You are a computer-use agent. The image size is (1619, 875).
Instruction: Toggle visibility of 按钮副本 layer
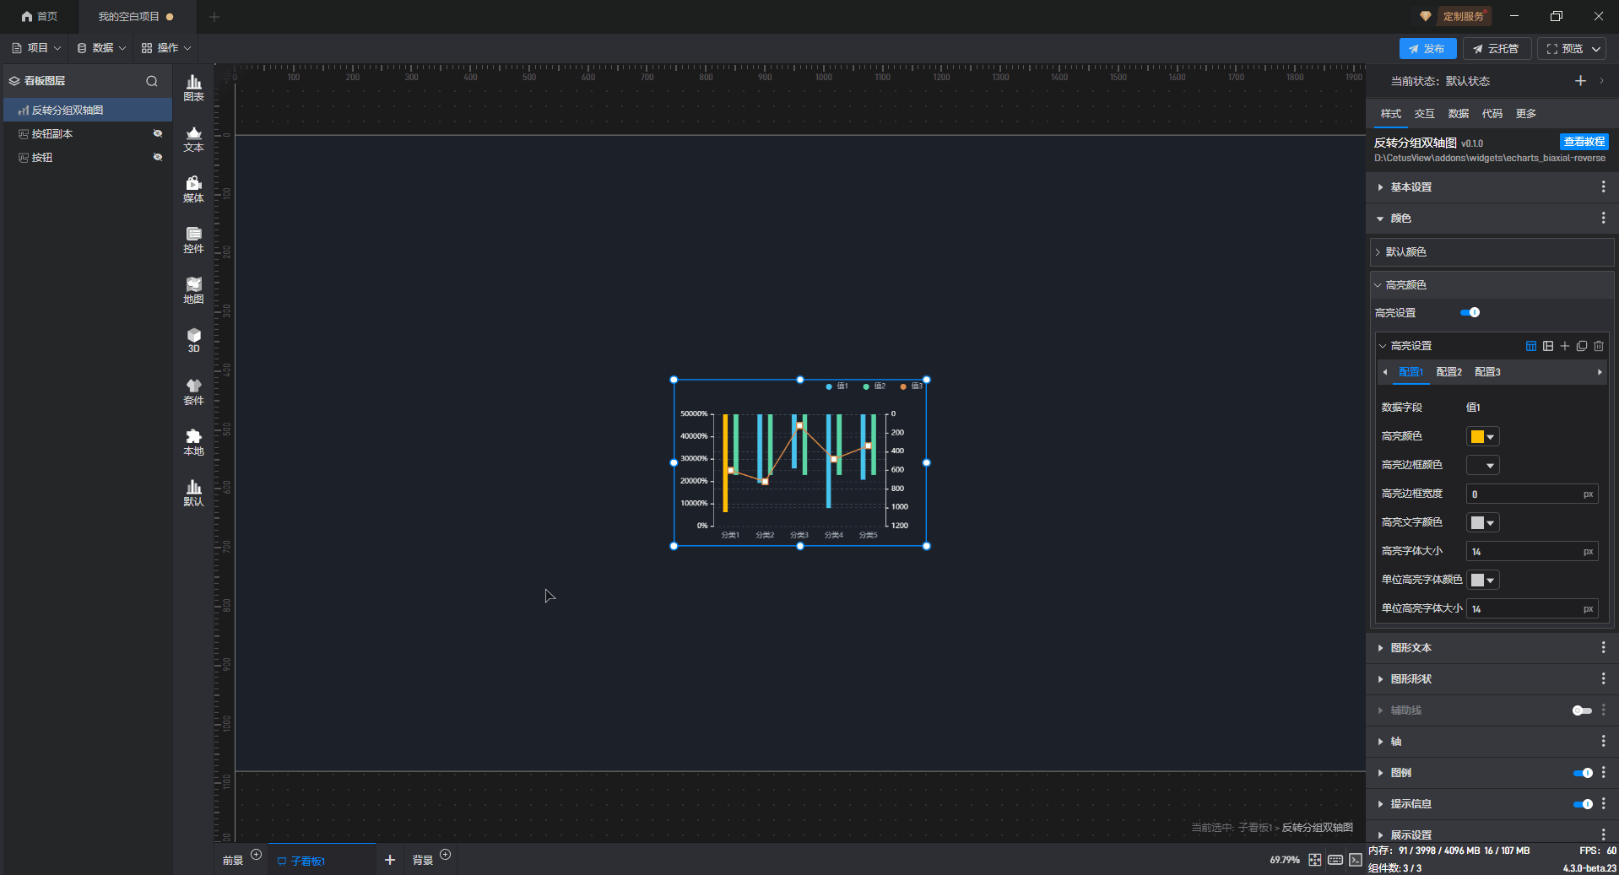click(x=157, y=134)
